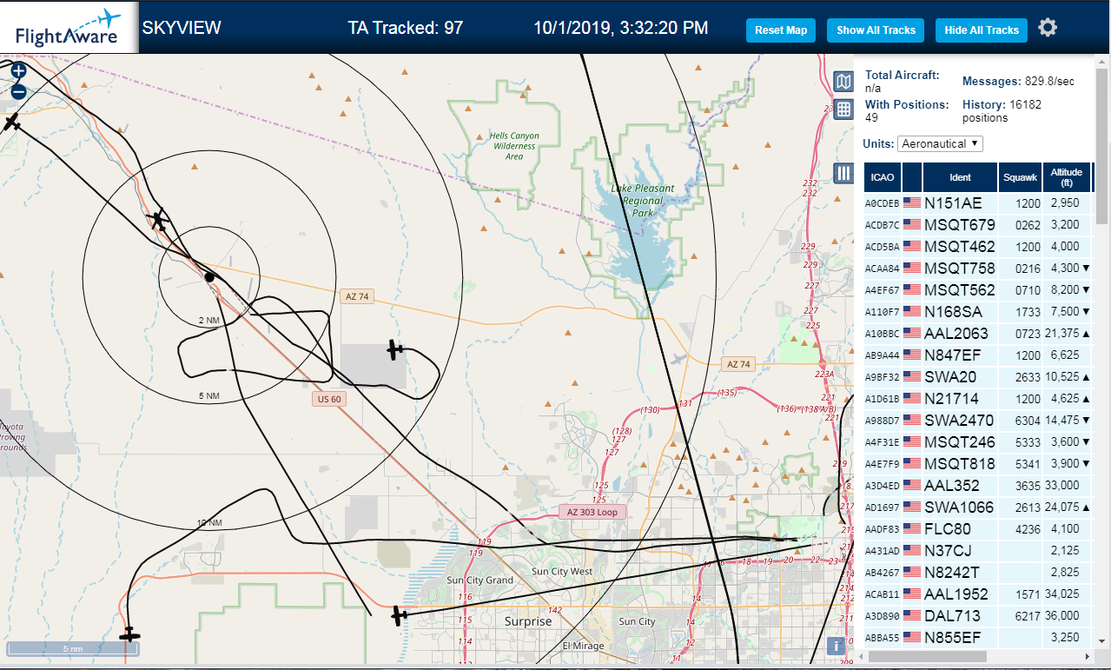Select the MSQT679 aircraft row

[978, 224]
